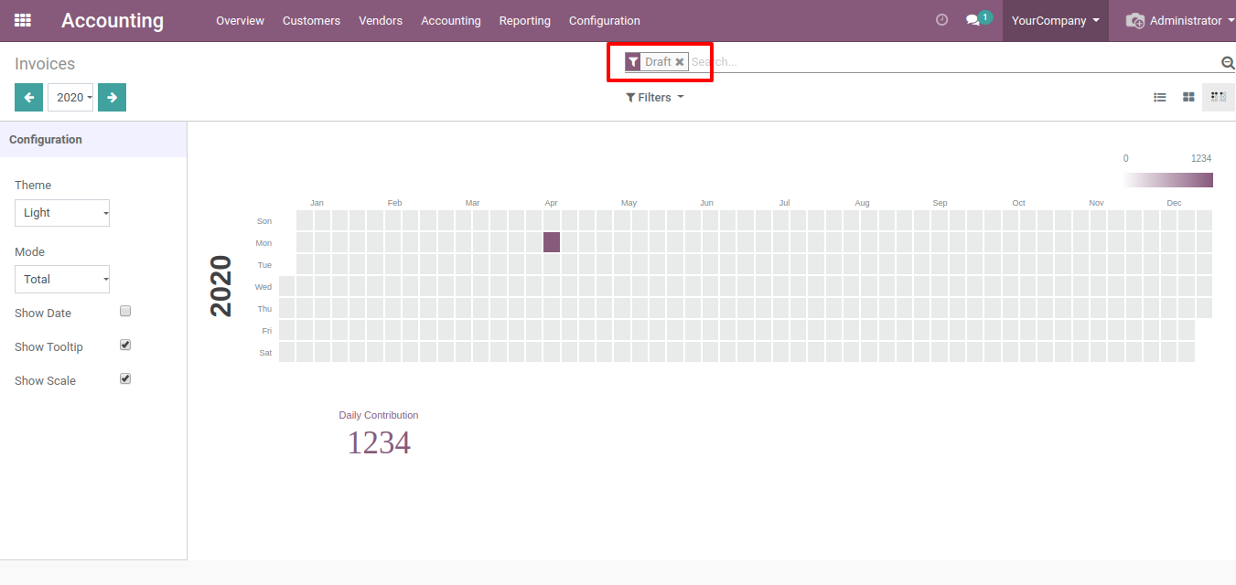Screen dimensions: 1236x585
Task: Open the Reporting menu
Action: click(x=524, y=20)
